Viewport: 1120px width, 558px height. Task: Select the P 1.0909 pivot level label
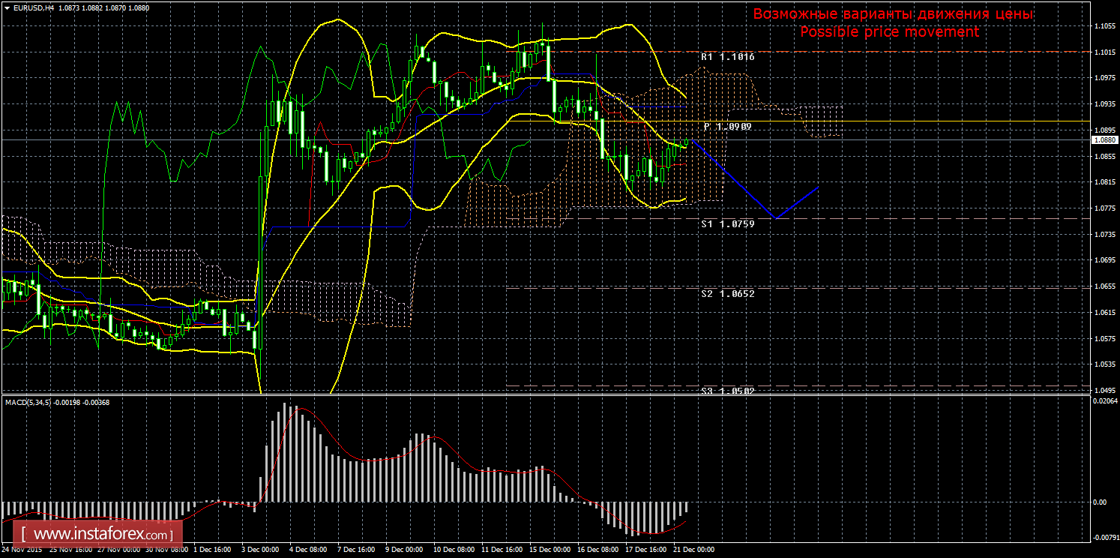coord(727,127)
